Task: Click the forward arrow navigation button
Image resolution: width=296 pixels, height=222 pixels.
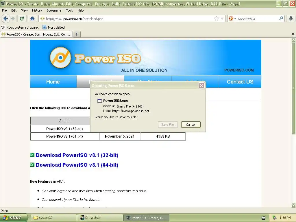Action: (x=13, y=18)
